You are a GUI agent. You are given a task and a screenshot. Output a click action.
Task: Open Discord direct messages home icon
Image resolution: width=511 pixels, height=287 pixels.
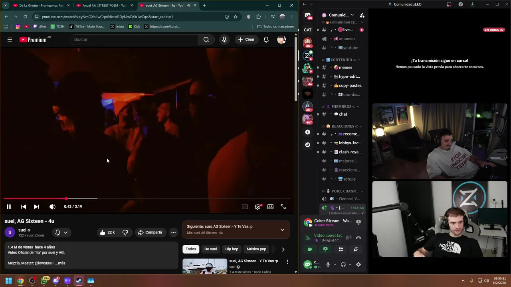[308, 15]
